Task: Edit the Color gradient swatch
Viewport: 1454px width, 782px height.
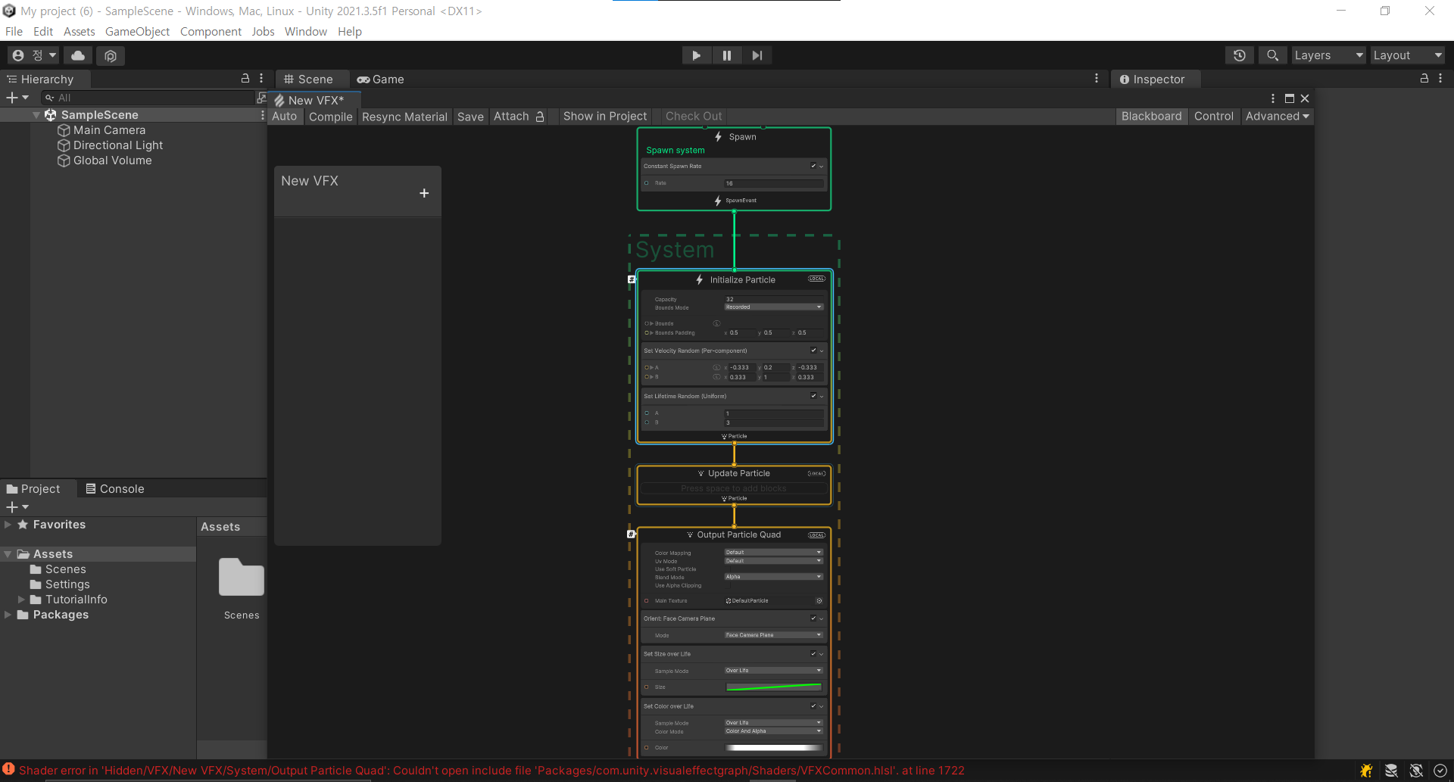Action: pos(774,748)
